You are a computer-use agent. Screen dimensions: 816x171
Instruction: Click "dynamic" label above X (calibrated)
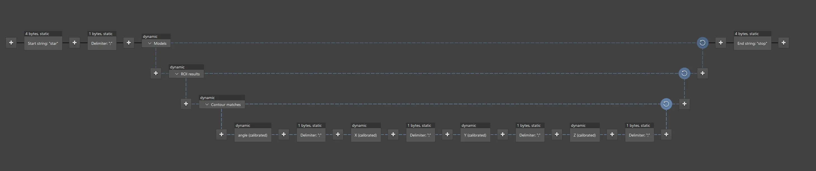click(359, 126)
